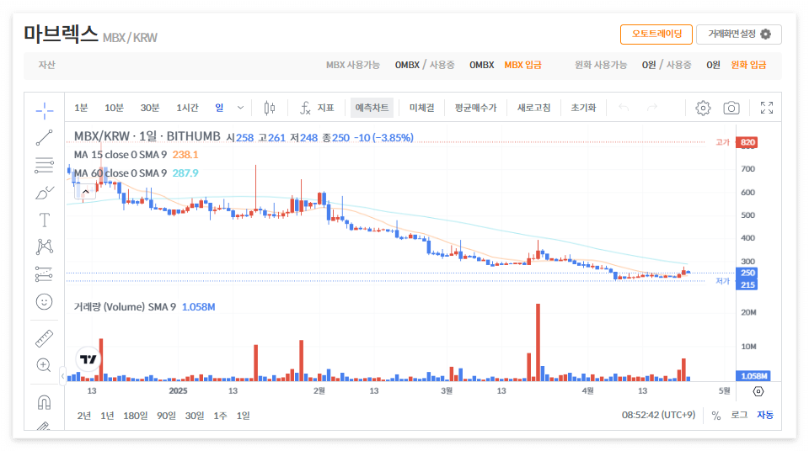Set the chart range to 1일
This screenshot has width=809, height=451.
[x=244, y=416]
